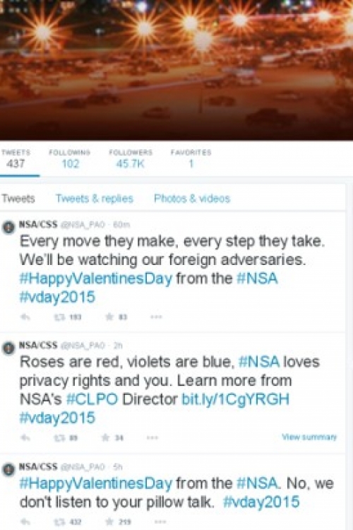Screen dimensions: 353x530
Task: Reply to the 'Every move they make' tweet
Action: pyautogui.click(x=25, y=317)
